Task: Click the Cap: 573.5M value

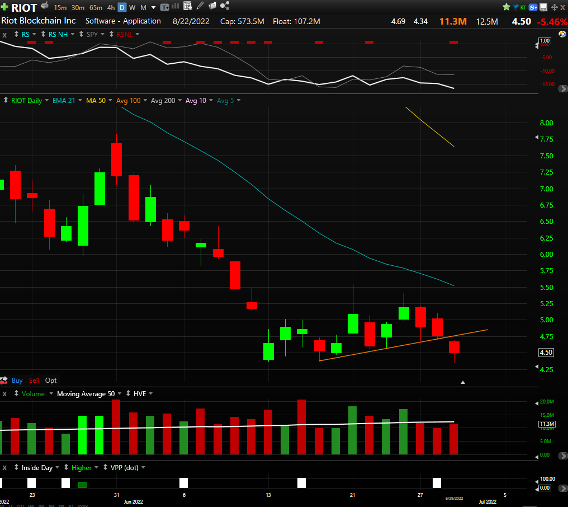Action: pos(242,21)
